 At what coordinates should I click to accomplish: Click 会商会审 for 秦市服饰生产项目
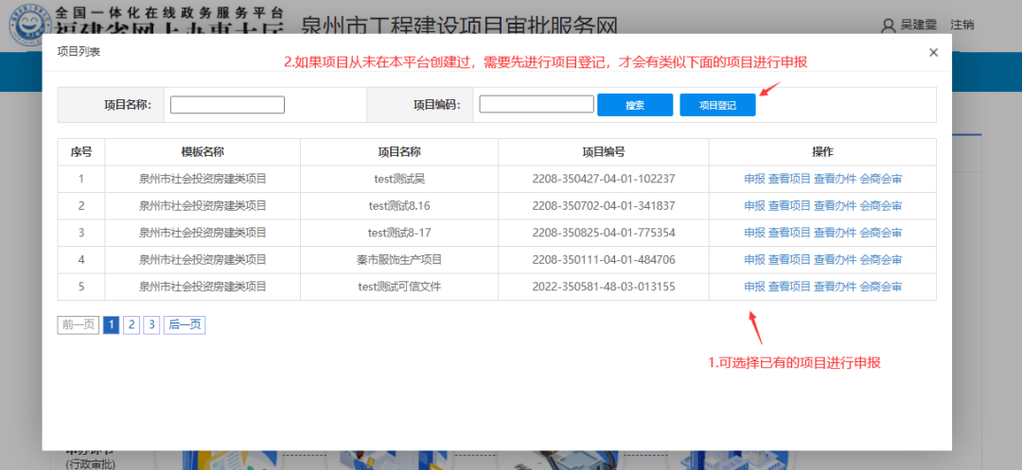(x=881, y=259)
